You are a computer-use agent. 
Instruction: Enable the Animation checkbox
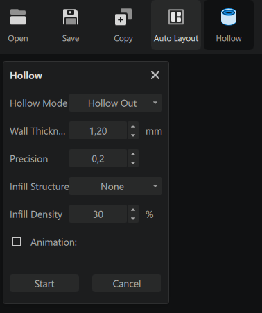coord(17,242)
